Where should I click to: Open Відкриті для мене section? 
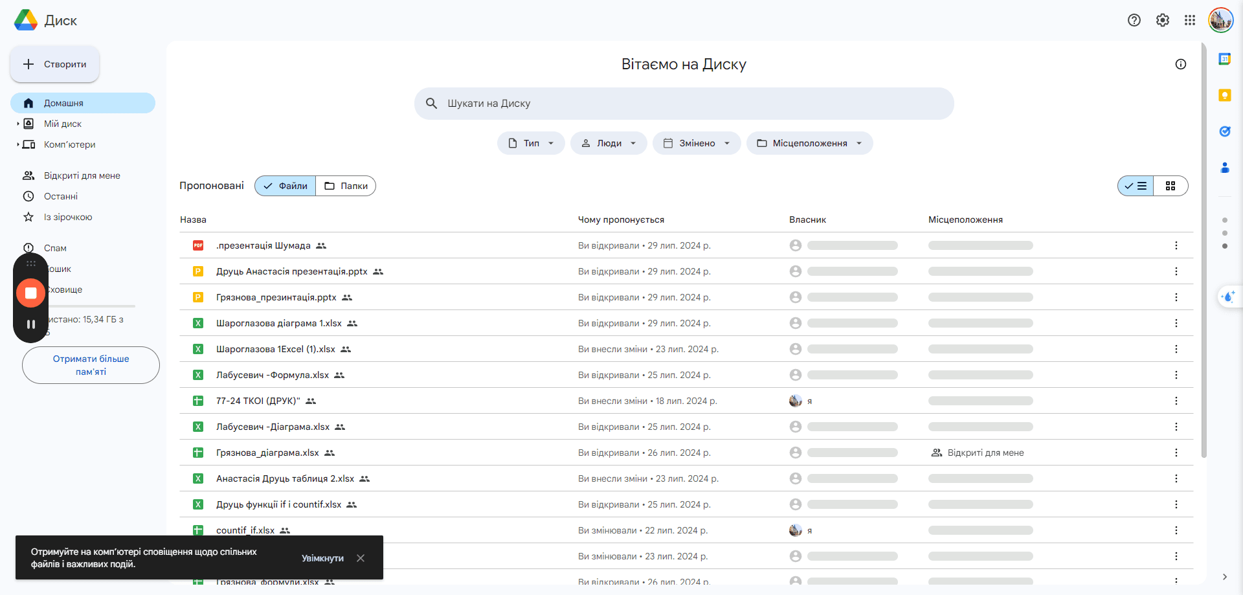83,175
